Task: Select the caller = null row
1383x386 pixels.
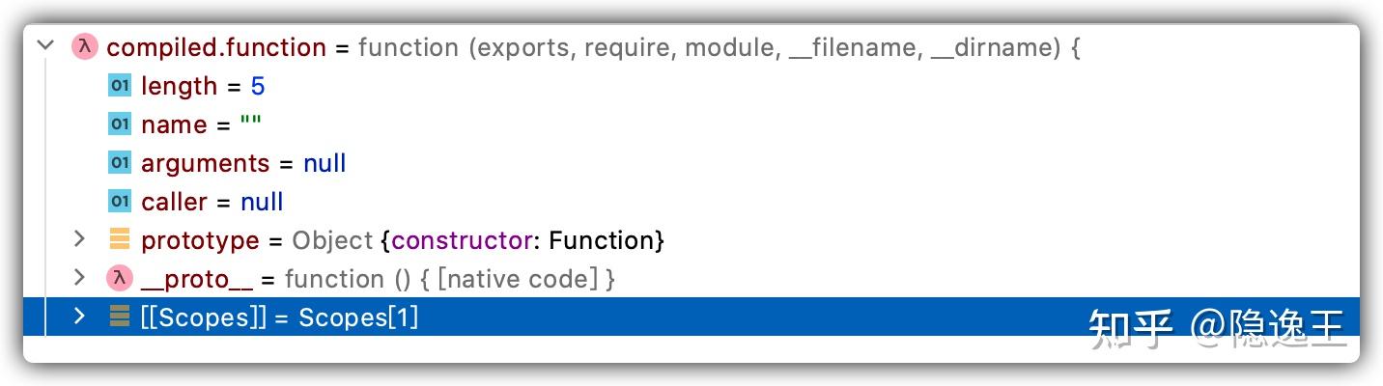Action: pos(212,202)
